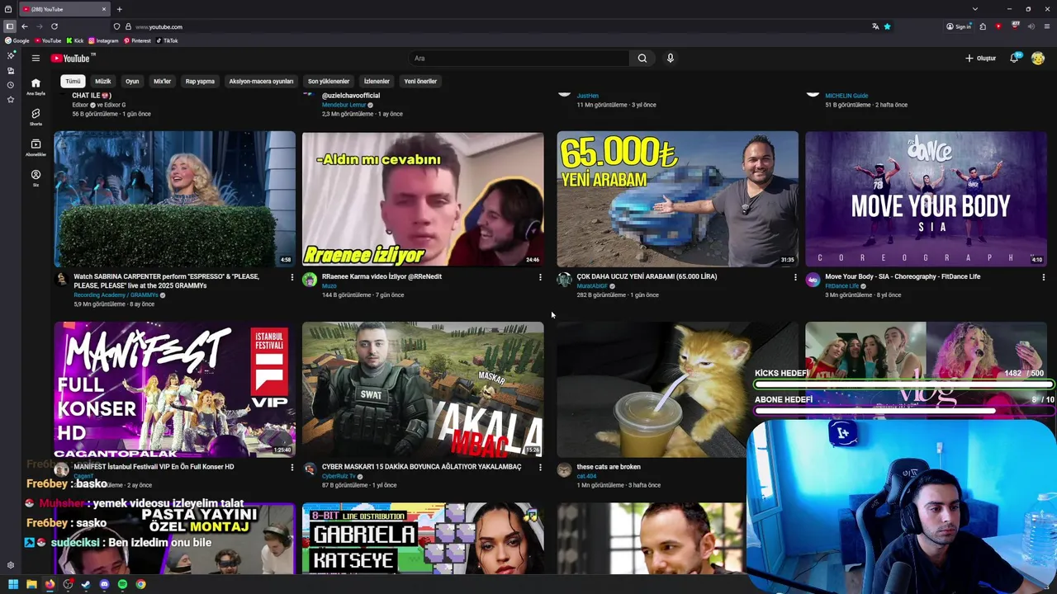Image resolution: width=1057 pixels, height=594 pixels.
Task: Open Spotify from taskbar
Action: [122, 584]
